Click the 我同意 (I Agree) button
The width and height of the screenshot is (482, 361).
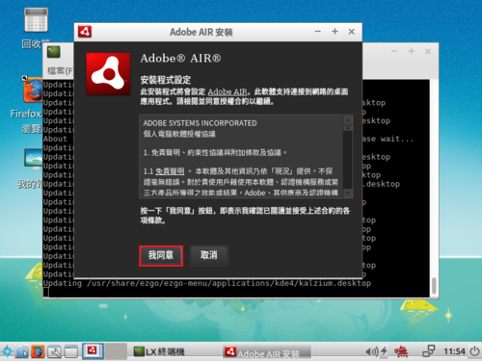pyautogui.click(x=161, y=256)
